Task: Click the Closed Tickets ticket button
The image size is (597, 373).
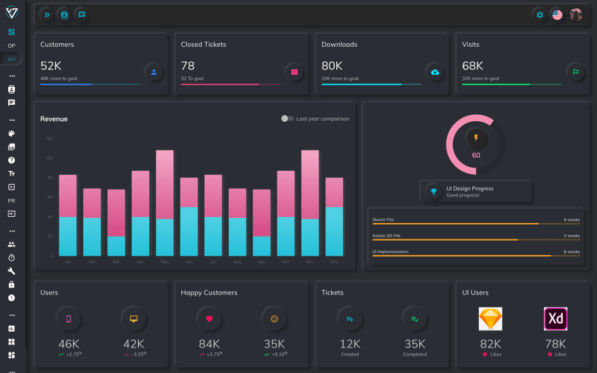Action: click(x=294, y=72)
